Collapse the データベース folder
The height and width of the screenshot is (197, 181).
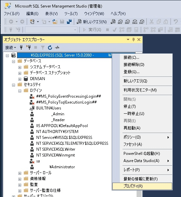(x=14, y=61)
